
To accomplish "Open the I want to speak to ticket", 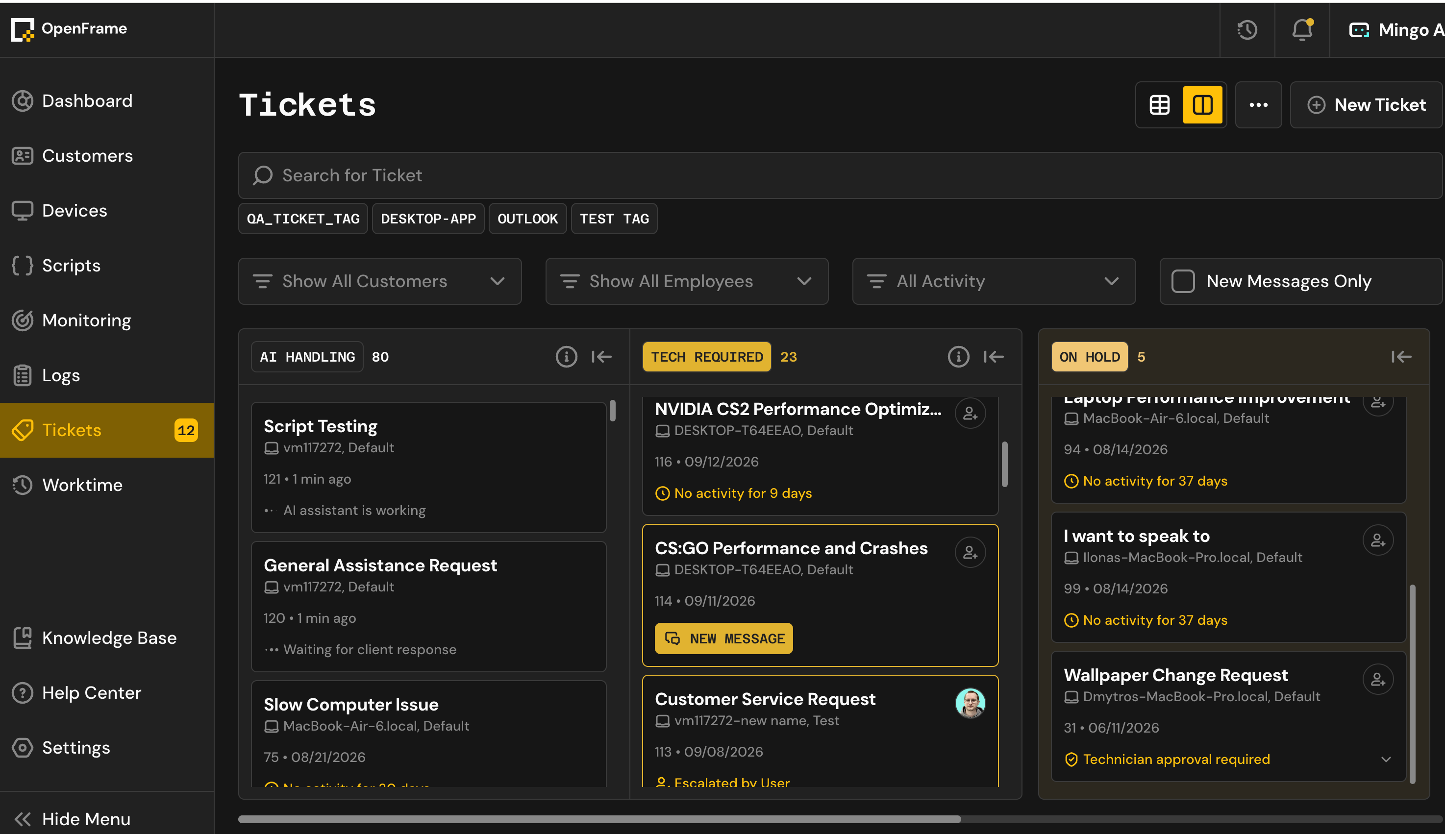I will [1228, 577].
